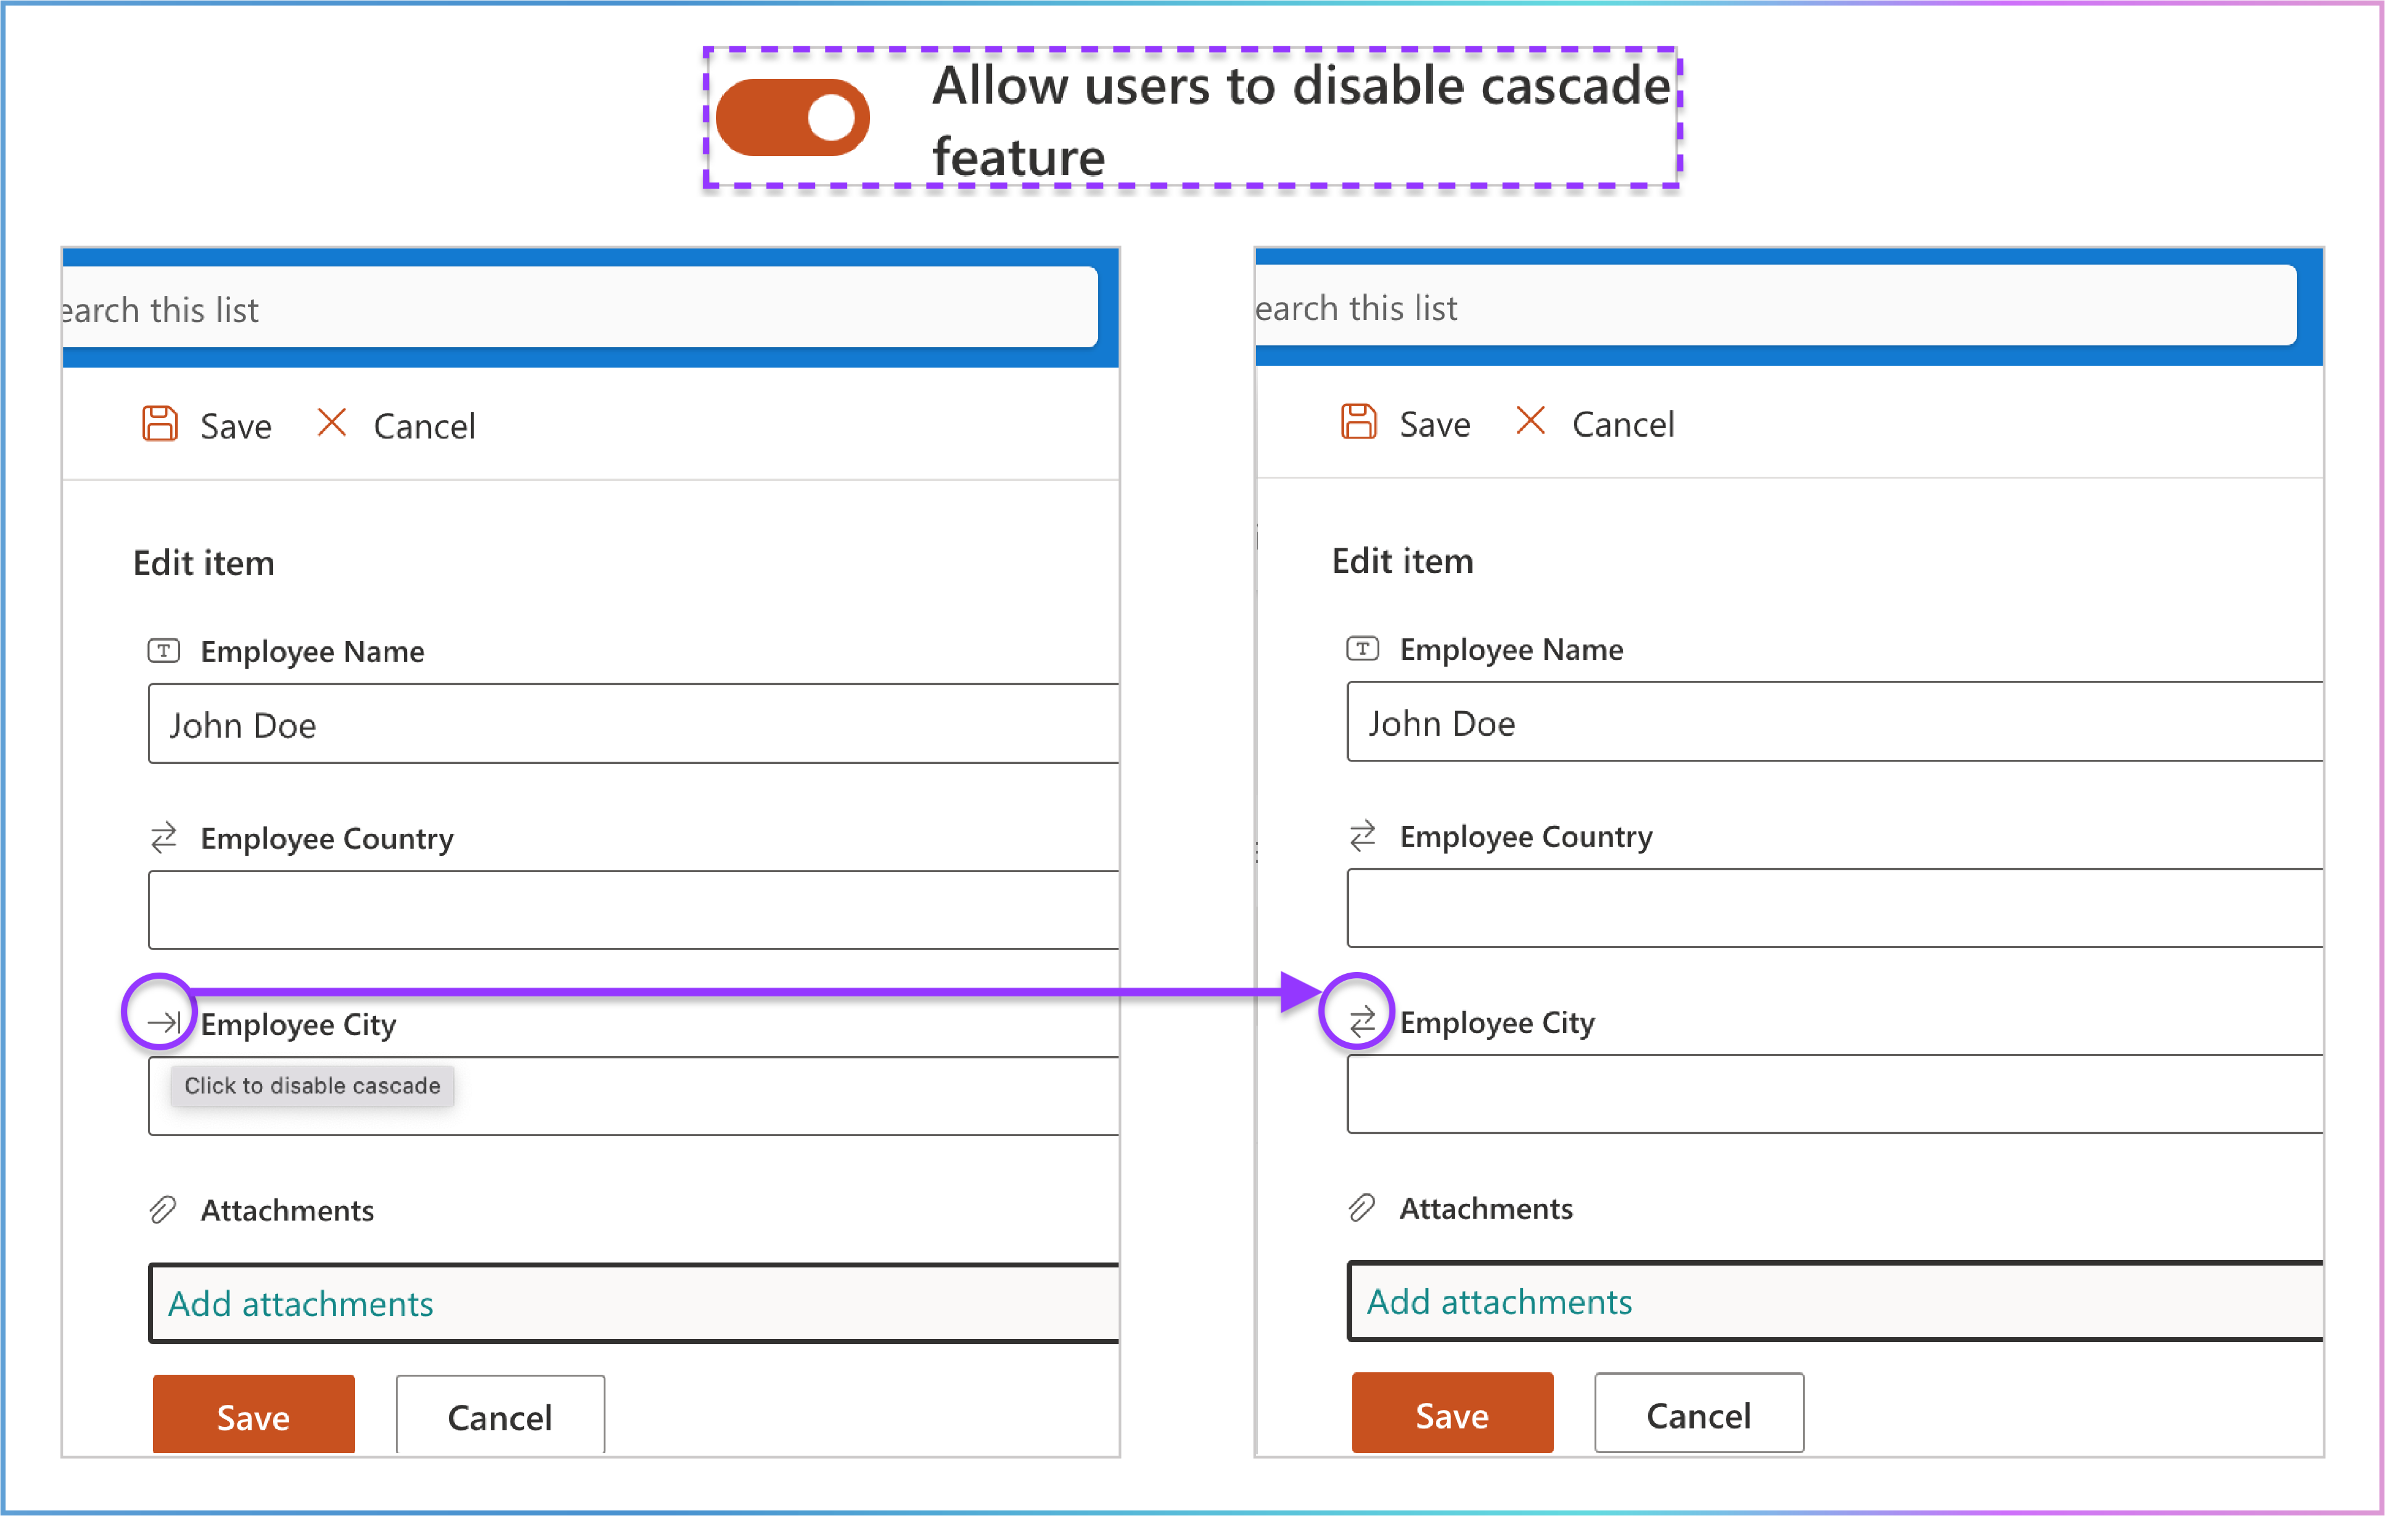The height and width of the screenshot is (1516, 2385).
Task: Click the 'Employee Country' label in right form
Action: [1525, 836]
